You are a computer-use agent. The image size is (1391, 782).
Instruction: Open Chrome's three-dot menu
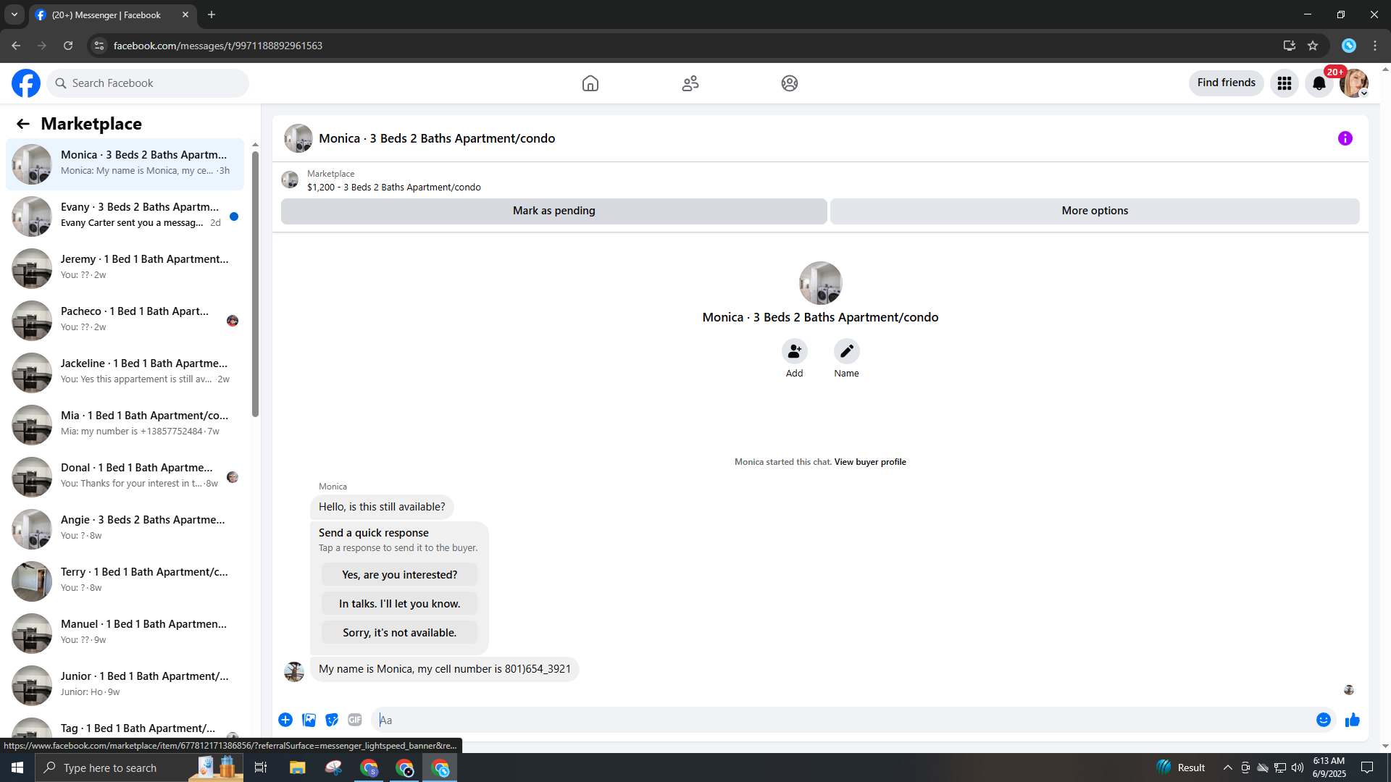[1375, 46]
